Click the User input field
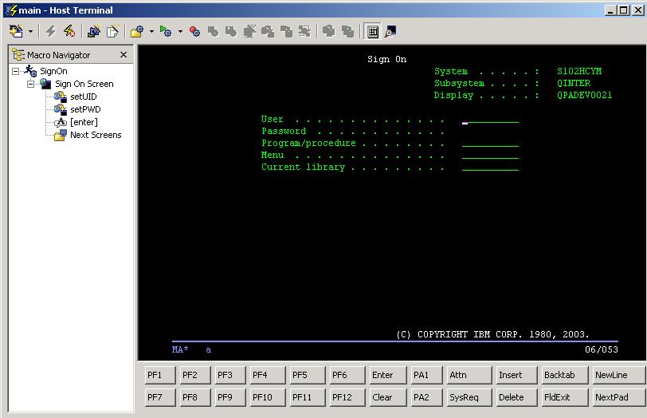 (x=490, y=120)
